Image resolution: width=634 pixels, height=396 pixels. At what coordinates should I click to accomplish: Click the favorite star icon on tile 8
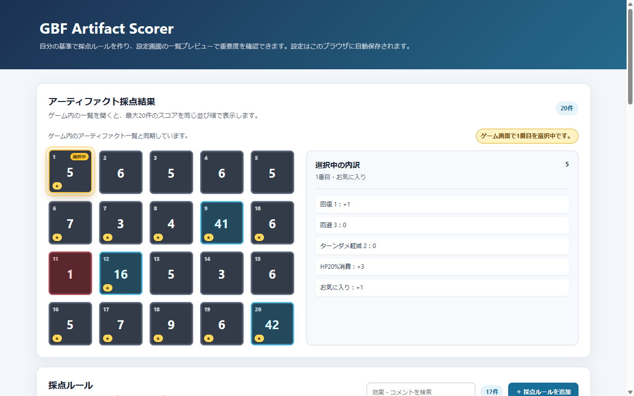158,238
